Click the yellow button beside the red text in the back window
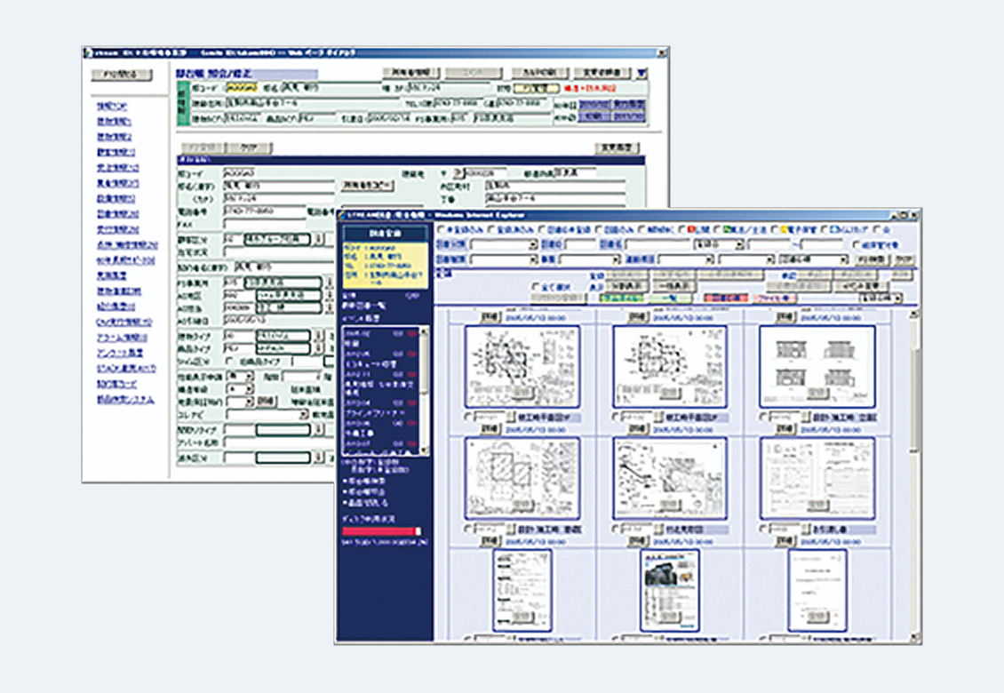The height and width of the screenshot is (693, 1004). pos(538,88)
